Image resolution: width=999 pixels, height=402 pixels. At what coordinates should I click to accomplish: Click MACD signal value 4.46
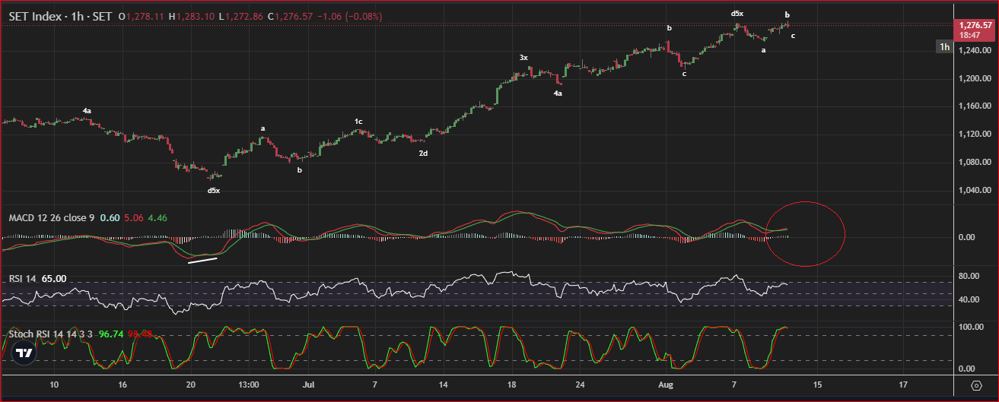click(x=157, y=218)
